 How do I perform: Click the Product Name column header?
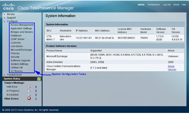[x=67, y=50]
